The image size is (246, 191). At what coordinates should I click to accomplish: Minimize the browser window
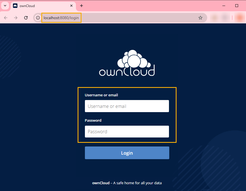click(x=224, y=6)
